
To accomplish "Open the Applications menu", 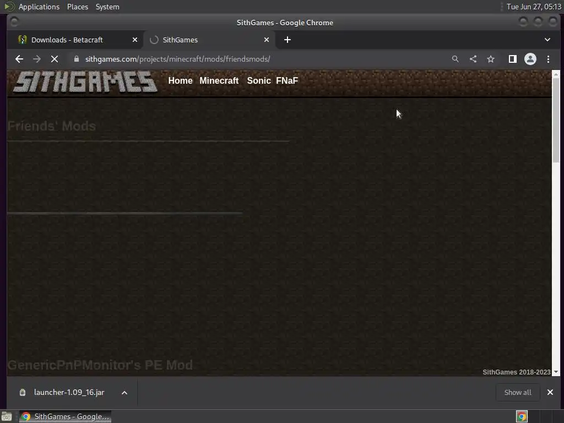I will (x=39, y=7).
